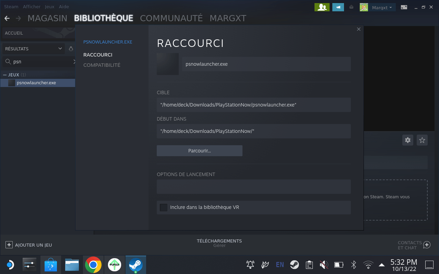Viewport: 439px width, 274px height.
Task: Edit the CIBLE target path field
Action: pos(254,105)
